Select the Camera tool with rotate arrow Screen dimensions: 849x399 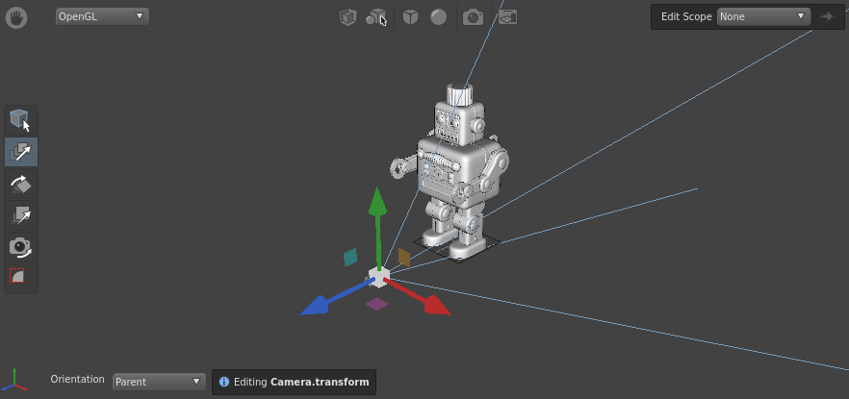21,247
